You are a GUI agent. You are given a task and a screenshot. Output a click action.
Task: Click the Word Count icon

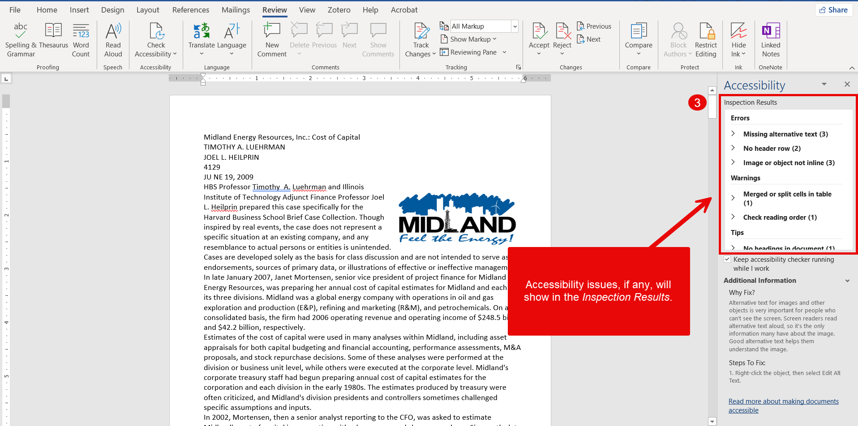pos(81,39)
